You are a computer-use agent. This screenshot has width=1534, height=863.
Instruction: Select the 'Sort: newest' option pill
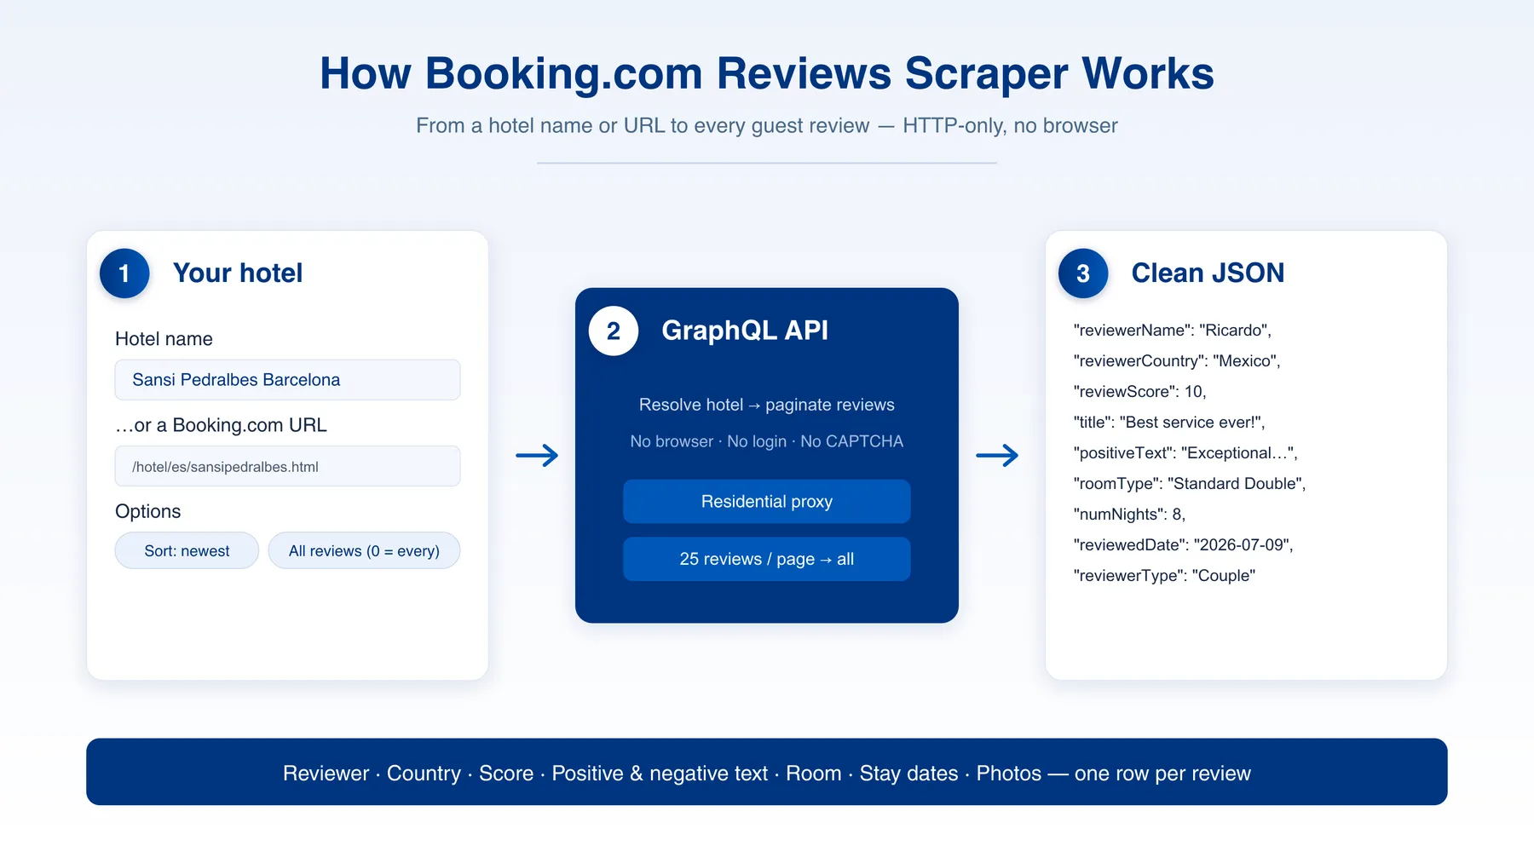click(187, 550)
